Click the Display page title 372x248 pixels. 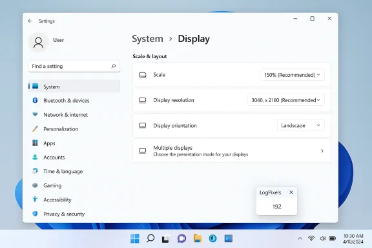click(x=194, y=39)
